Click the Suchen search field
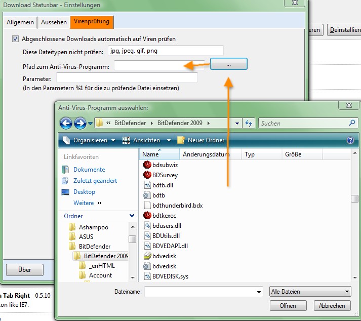 (x=308, y=123)
